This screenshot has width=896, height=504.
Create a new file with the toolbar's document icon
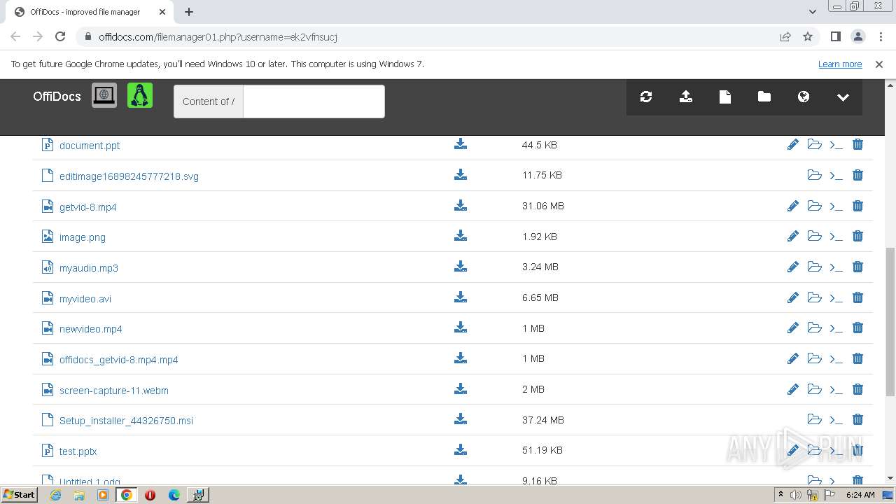[725, 97]
